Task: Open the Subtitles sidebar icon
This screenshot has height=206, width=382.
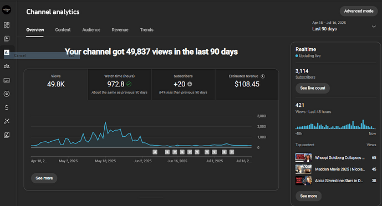Action: coord(7,80)
